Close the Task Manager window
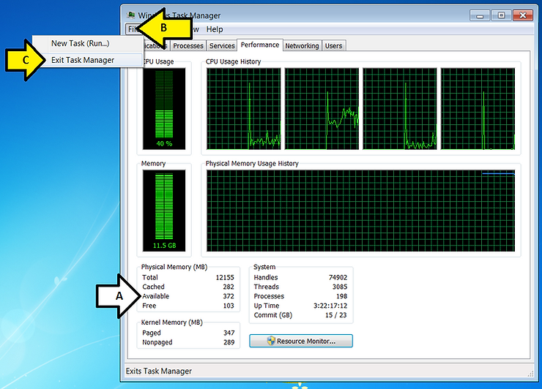Screen dimensions: 542x389 point(523,15)
